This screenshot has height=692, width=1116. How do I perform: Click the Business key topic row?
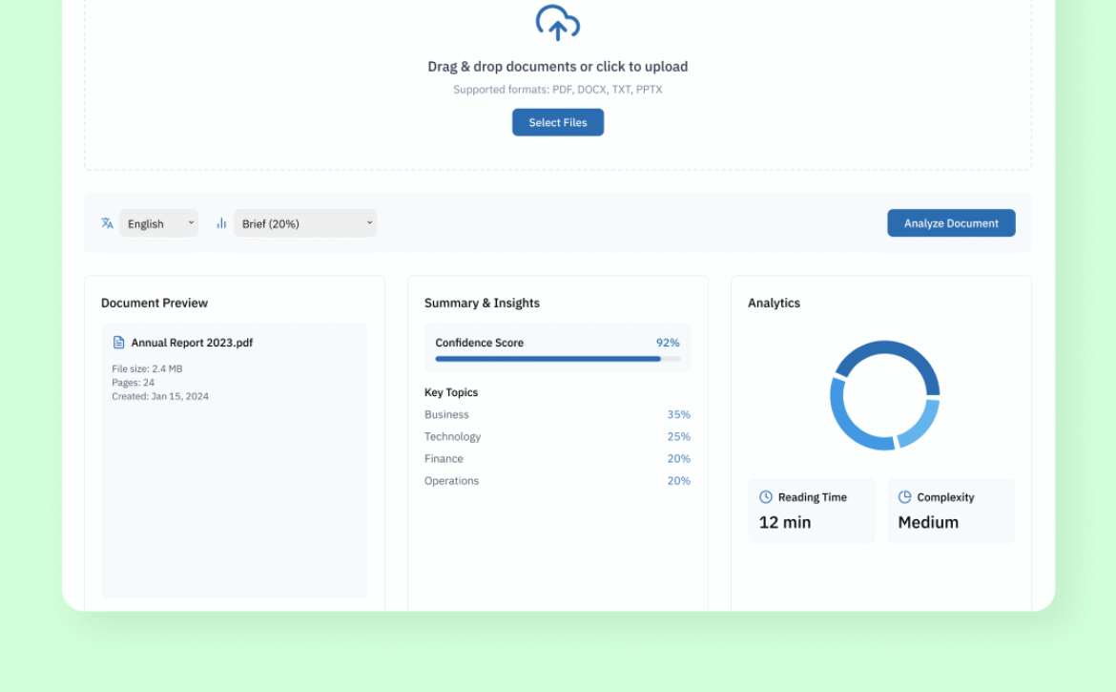(557, 414)
